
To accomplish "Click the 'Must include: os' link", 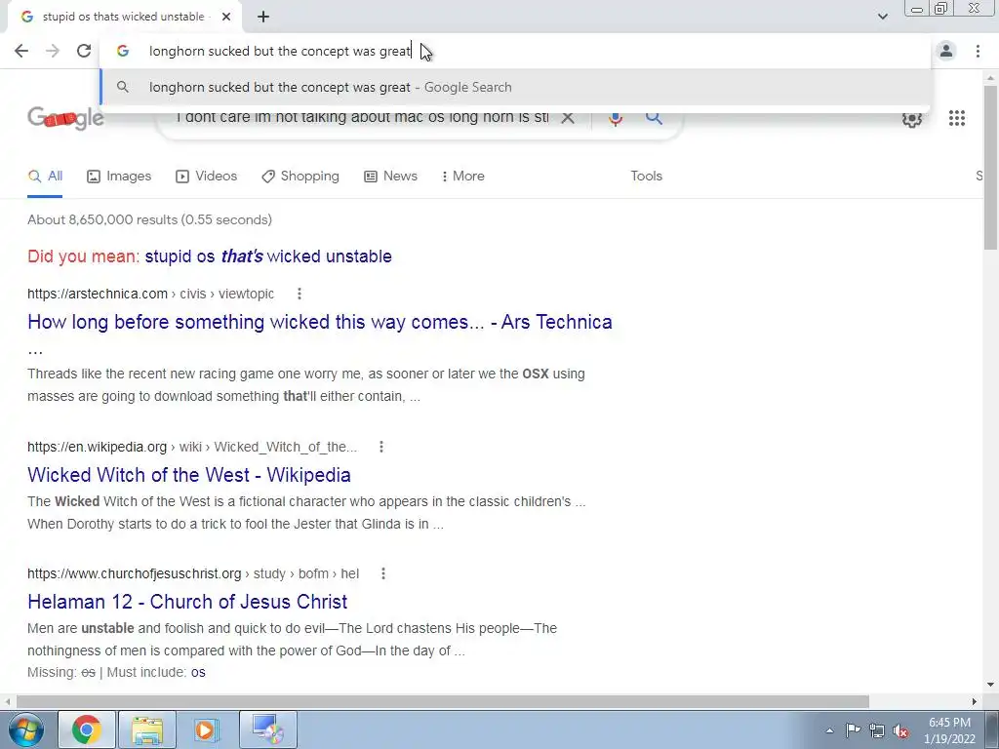I will click(198, 673).
